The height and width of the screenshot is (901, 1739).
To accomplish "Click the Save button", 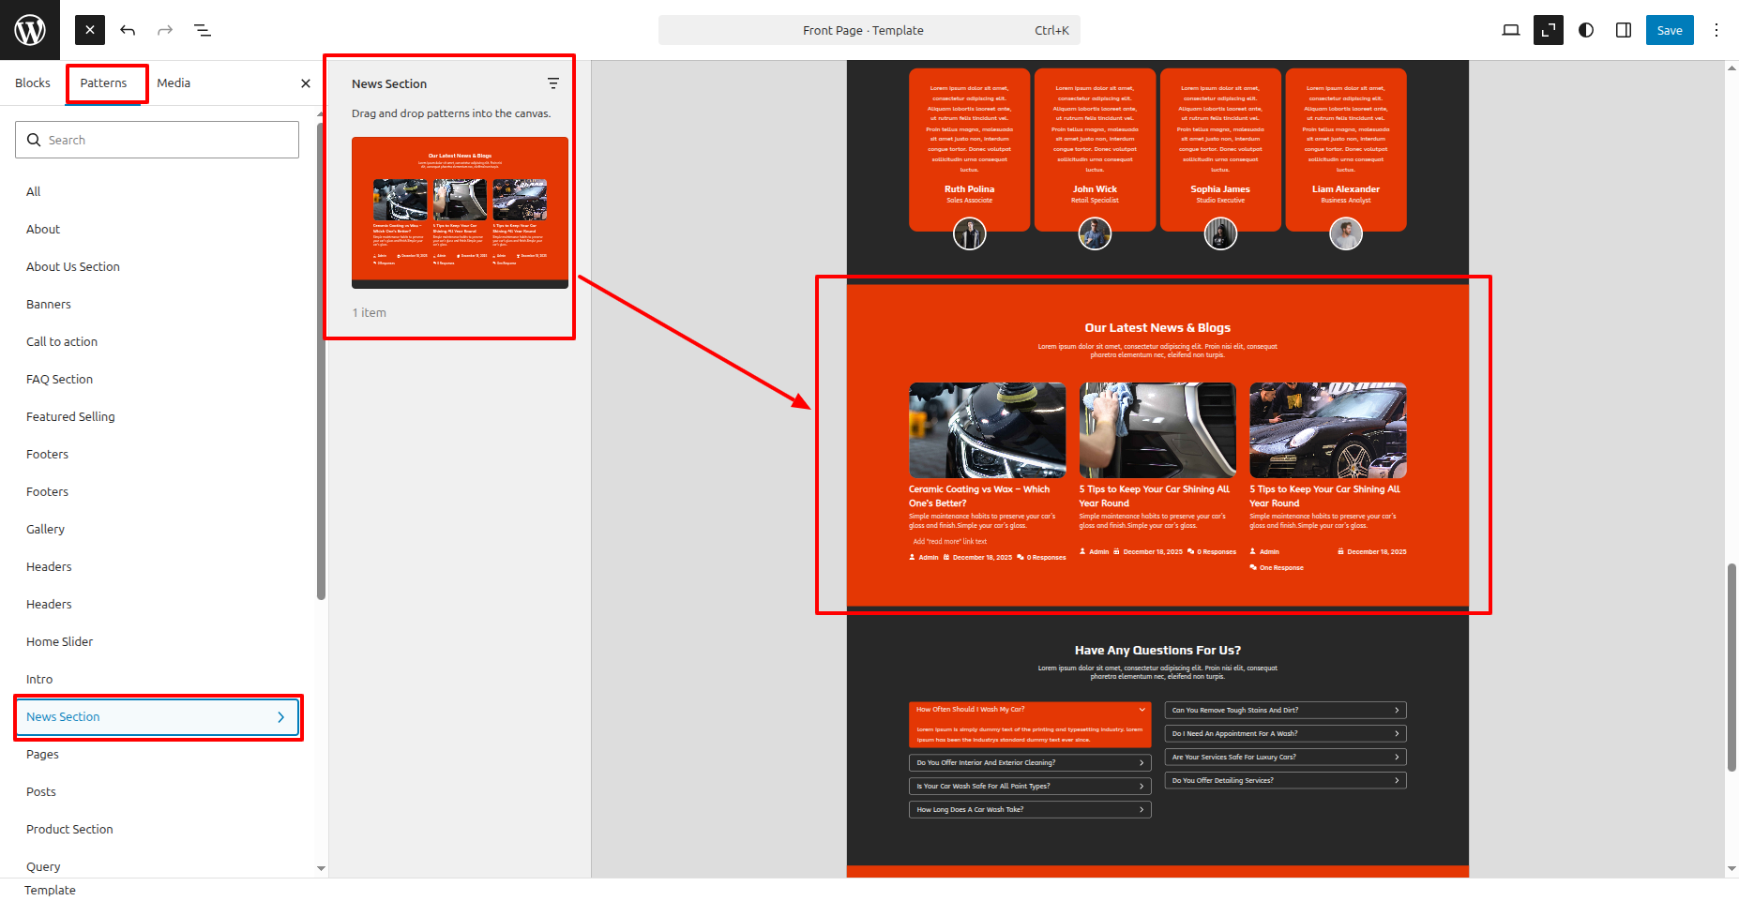I will coord(1670,30).
